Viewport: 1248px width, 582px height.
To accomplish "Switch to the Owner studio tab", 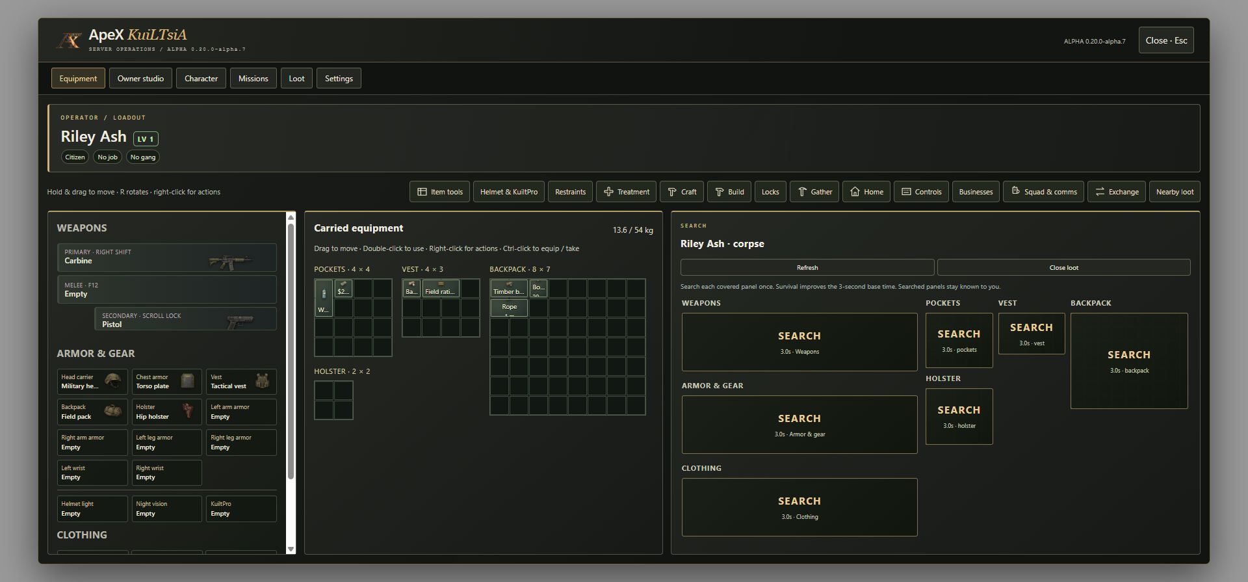I will tap(140, 79).
